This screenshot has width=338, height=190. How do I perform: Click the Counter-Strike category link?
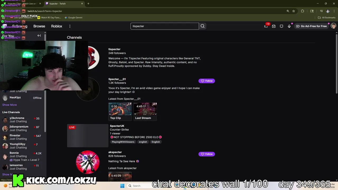point(119,130)
